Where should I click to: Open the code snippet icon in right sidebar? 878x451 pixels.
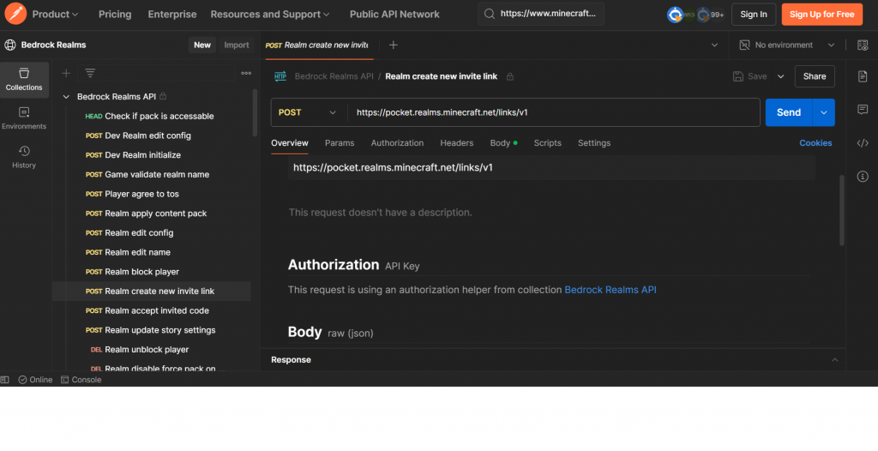tap(863, 143)
